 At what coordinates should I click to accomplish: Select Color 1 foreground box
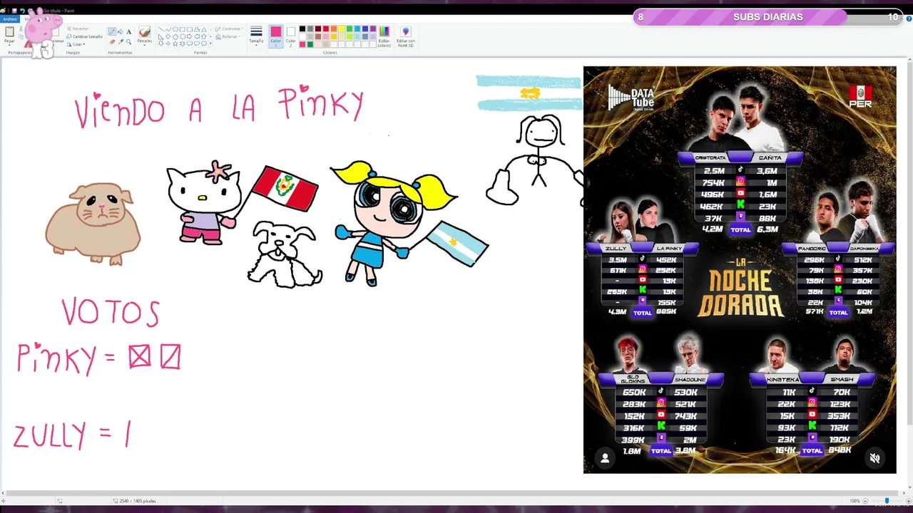tap(276, 36)
